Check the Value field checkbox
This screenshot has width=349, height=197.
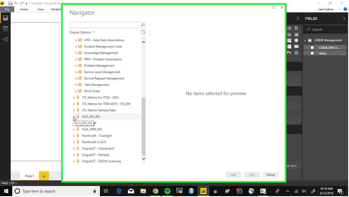312,54
